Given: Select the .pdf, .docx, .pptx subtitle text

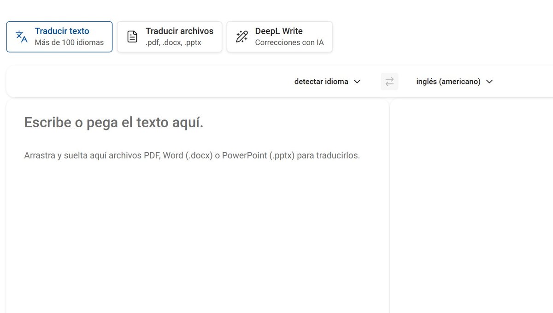Looking at the screenshot, I should point(173,43).
